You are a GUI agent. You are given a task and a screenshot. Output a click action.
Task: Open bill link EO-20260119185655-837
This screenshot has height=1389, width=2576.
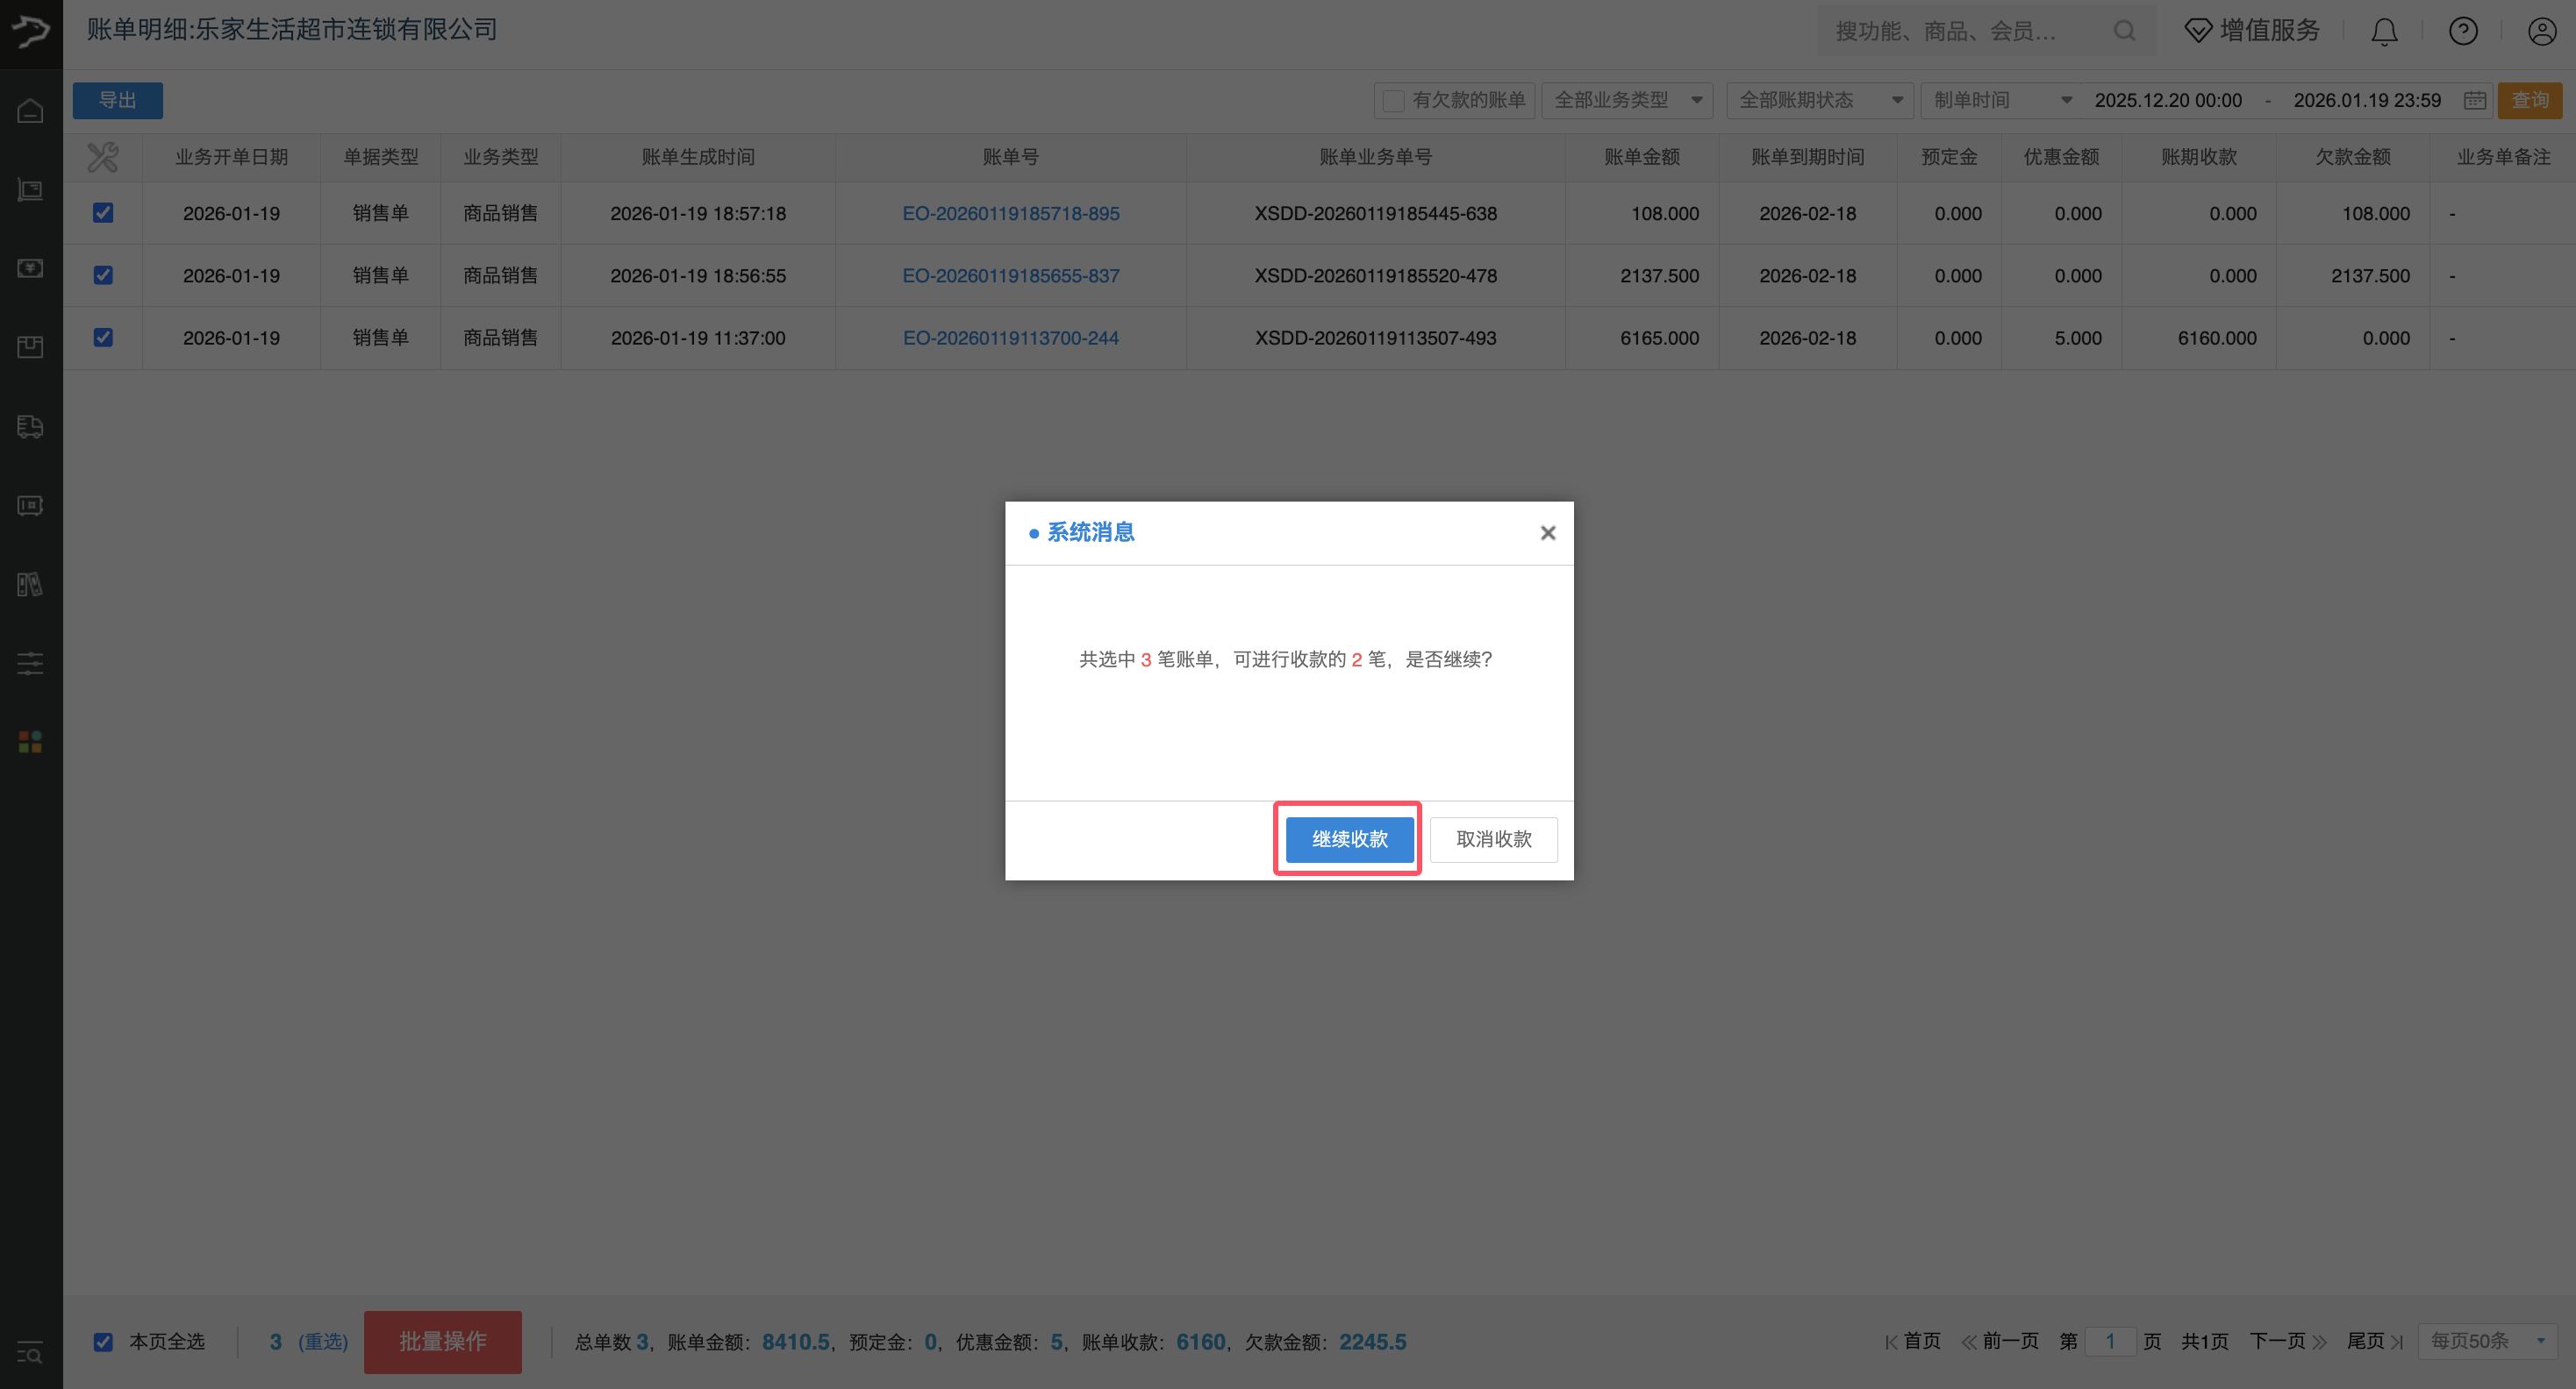[x=1010, y=276]
